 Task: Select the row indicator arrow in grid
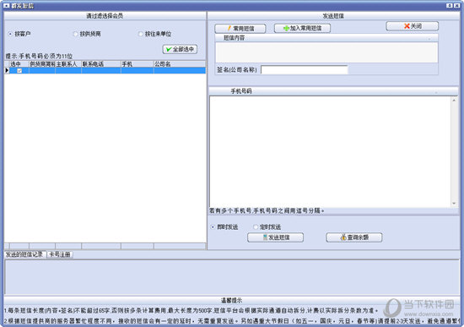pyautogui.click(x=7, y=71)
